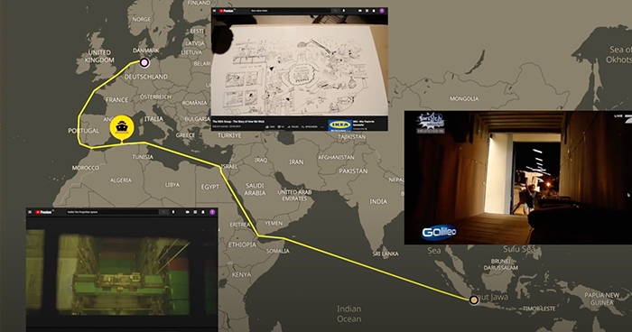Click the DEUTSCHLAND label on the map
Image resolution: width=632 pixels, height=332 pixels.
pyautogui.click(x=146, y=77)
